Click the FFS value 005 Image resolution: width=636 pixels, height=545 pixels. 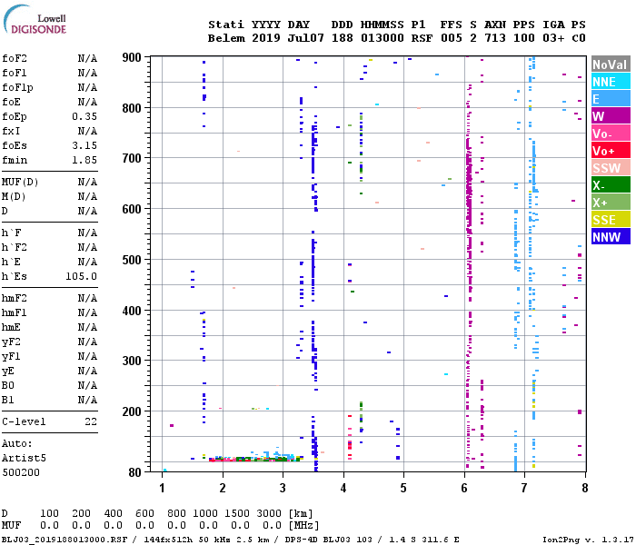[x=451, y=38]
